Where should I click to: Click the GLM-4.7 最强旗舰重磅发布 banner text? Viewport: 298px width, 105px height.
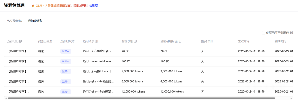54,6
